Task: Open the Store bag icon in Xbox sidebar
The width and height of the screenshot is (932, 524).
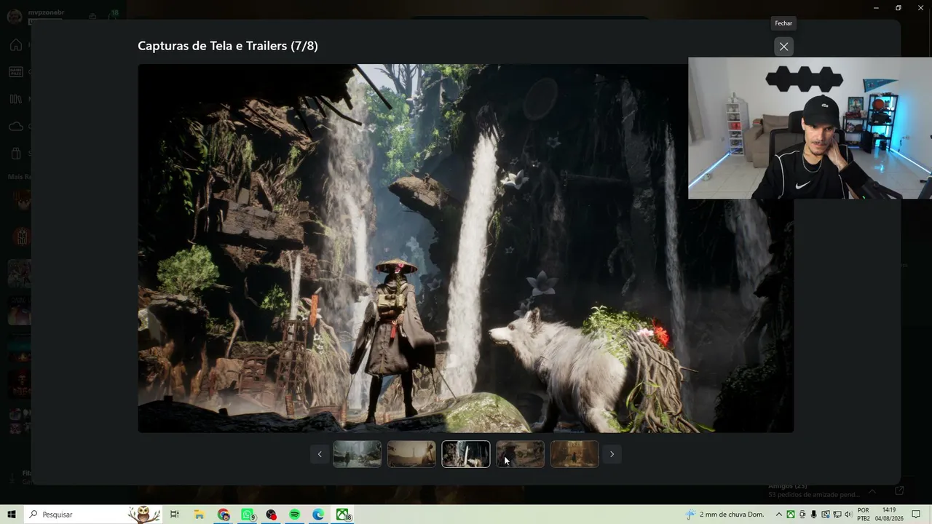Action: tap(16, 154)
